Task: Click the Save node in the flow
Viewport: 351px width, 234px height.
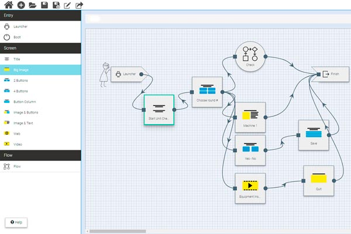Action: click(x=314, y=135)
